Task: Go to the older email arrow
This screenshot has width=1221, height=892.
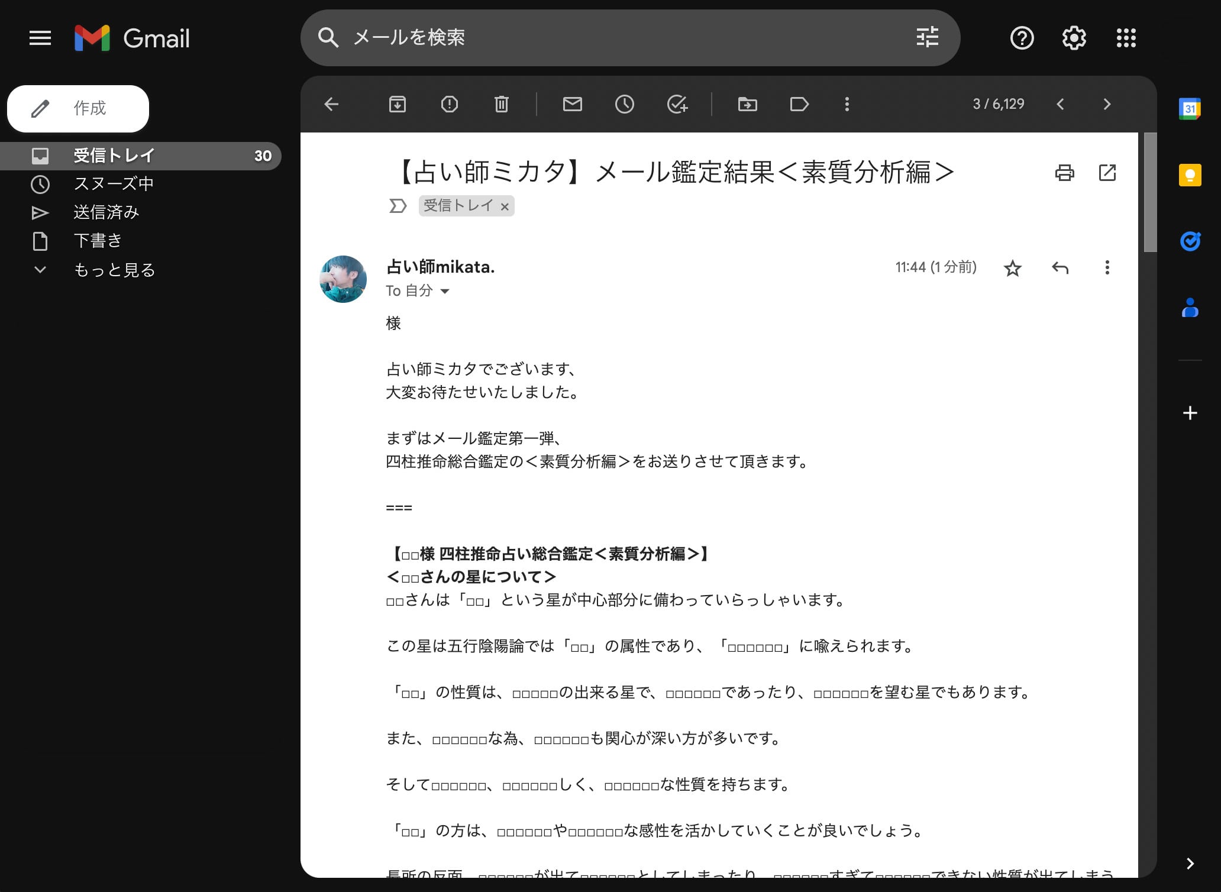Action: tap(1107, 104)
